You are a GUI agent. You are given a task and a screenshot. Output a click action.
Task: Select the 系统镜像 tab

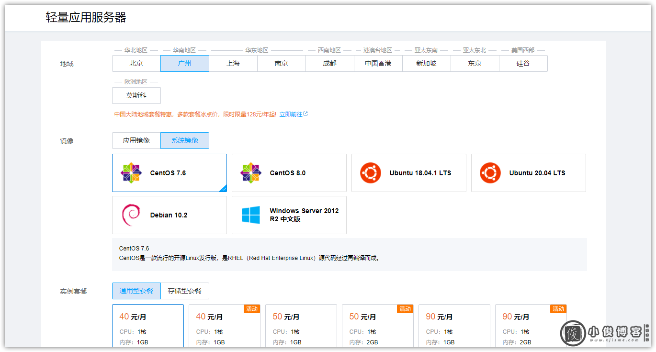point(185,140)
